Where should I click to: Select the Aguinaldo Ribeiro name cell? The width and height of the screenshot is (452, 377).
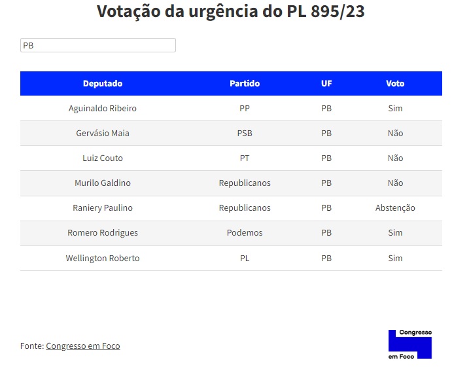pos(103,108)
